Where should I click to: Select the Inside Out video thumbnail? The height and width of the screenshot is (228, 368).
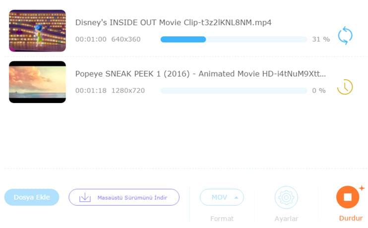click(37, 31)
